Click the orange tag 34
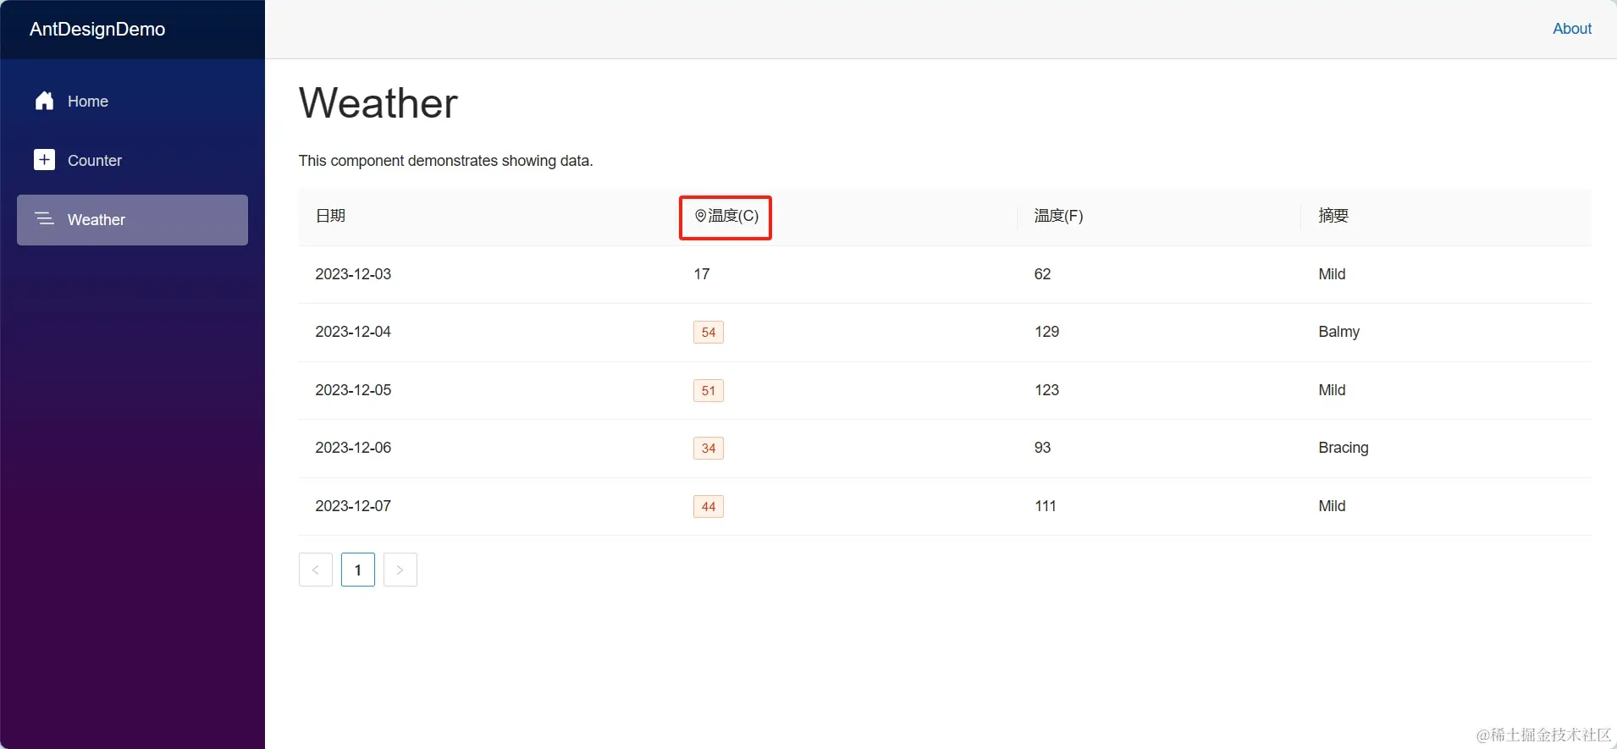 coord(709,448)
